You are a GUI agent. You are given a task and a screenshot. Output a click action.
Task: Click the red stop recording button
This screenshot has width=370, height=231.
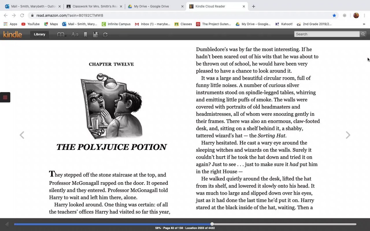click(x=5, y=97)
